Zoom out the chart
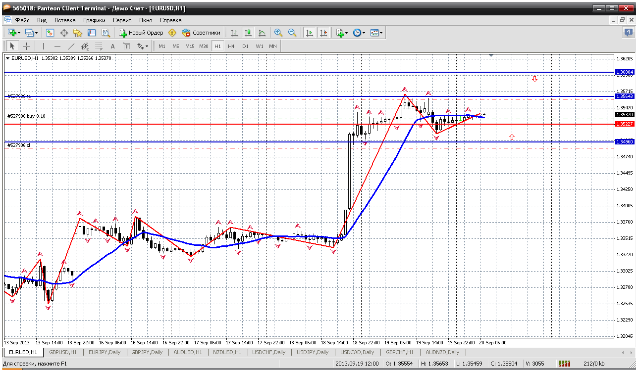Screen dimensions: 638x370 (292, 33)
